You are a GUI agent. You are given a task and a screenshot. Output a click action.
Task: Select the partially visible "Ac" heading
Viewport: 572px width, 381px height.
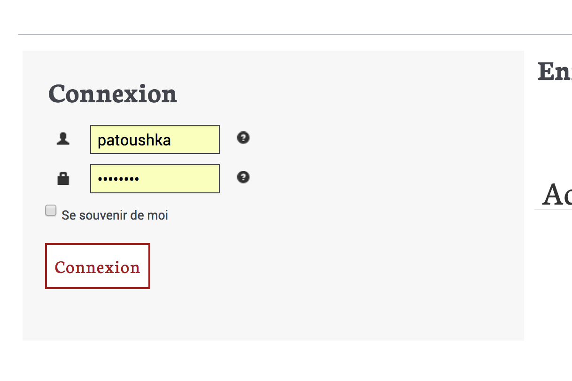point(557,195)
